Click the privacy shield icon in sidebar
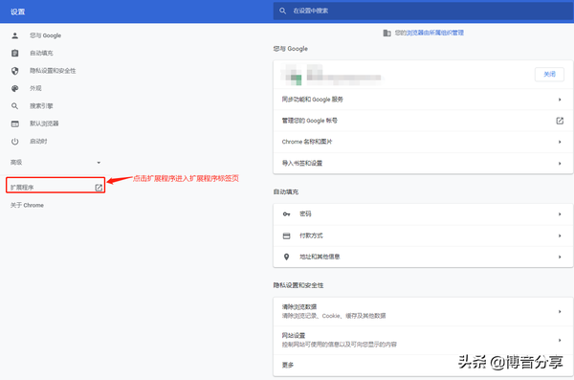Viewport: 574px width, 380px height. [x=15, y=71]
